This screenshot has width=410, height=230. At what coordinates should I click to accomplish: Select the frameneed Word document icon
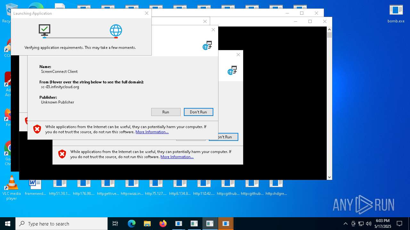tap(35, 188)
